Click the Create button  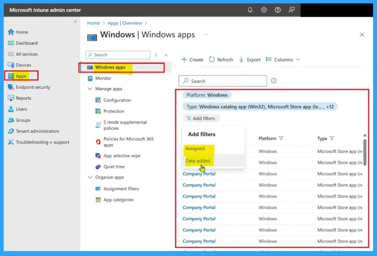click(x=192, y=59)
